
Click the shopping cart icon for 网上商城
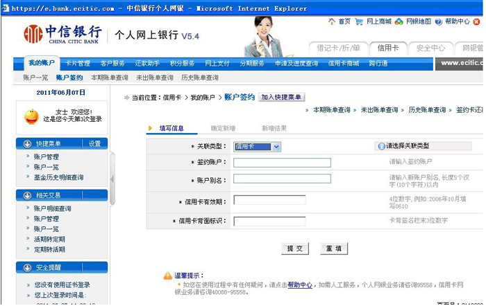coord(359,21)
